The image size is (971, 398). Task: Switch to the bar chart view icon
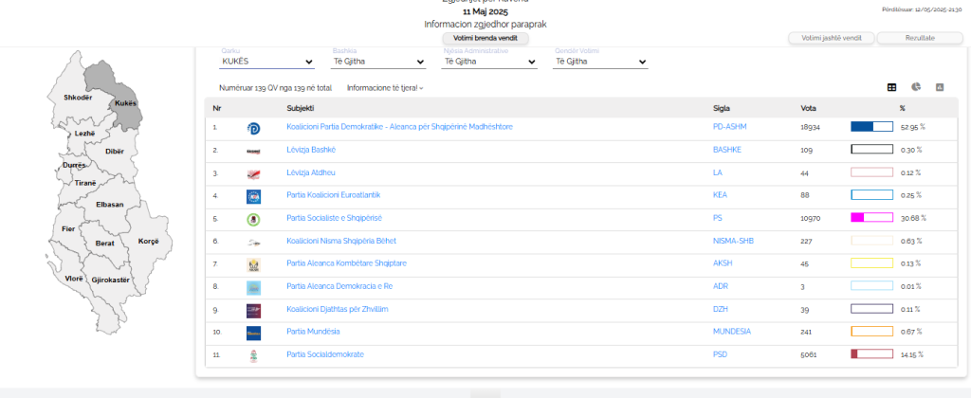[x=939, y=87]
